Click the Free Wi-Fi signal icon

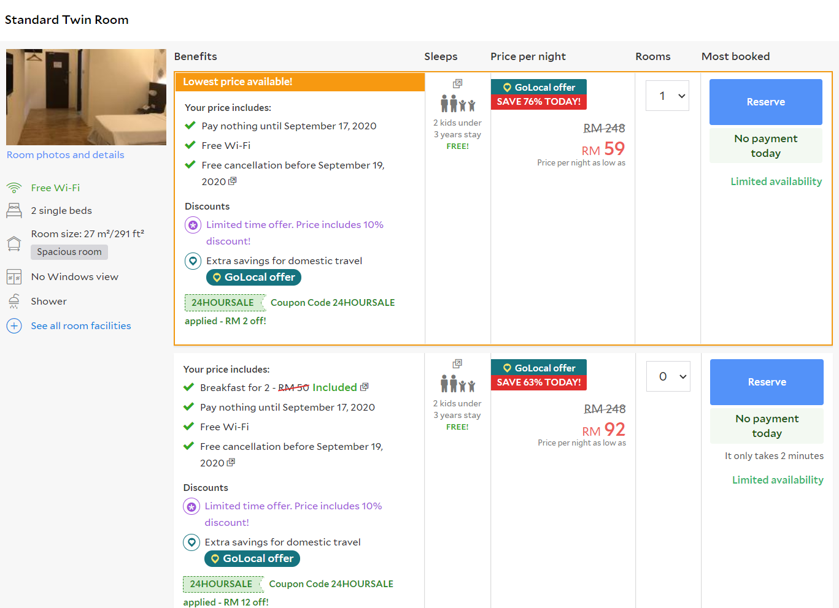tap(14, 188)
